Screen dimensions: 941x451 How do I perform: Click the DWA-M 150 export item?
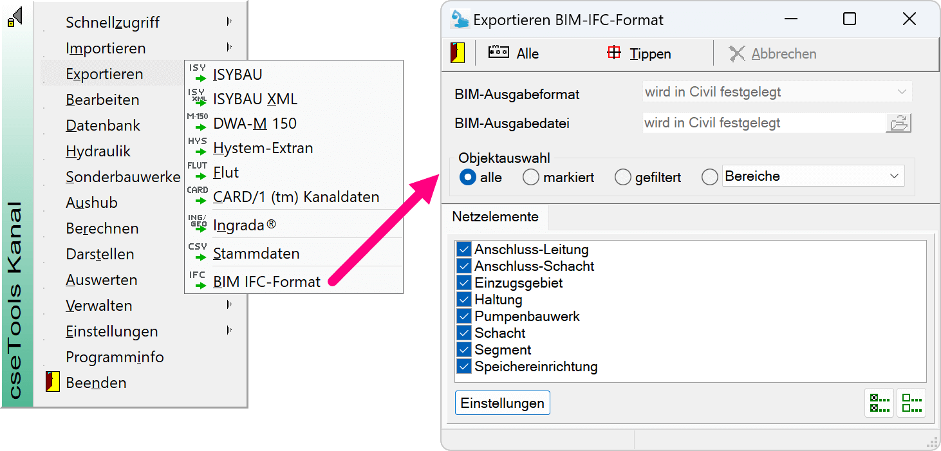point(254,124)
